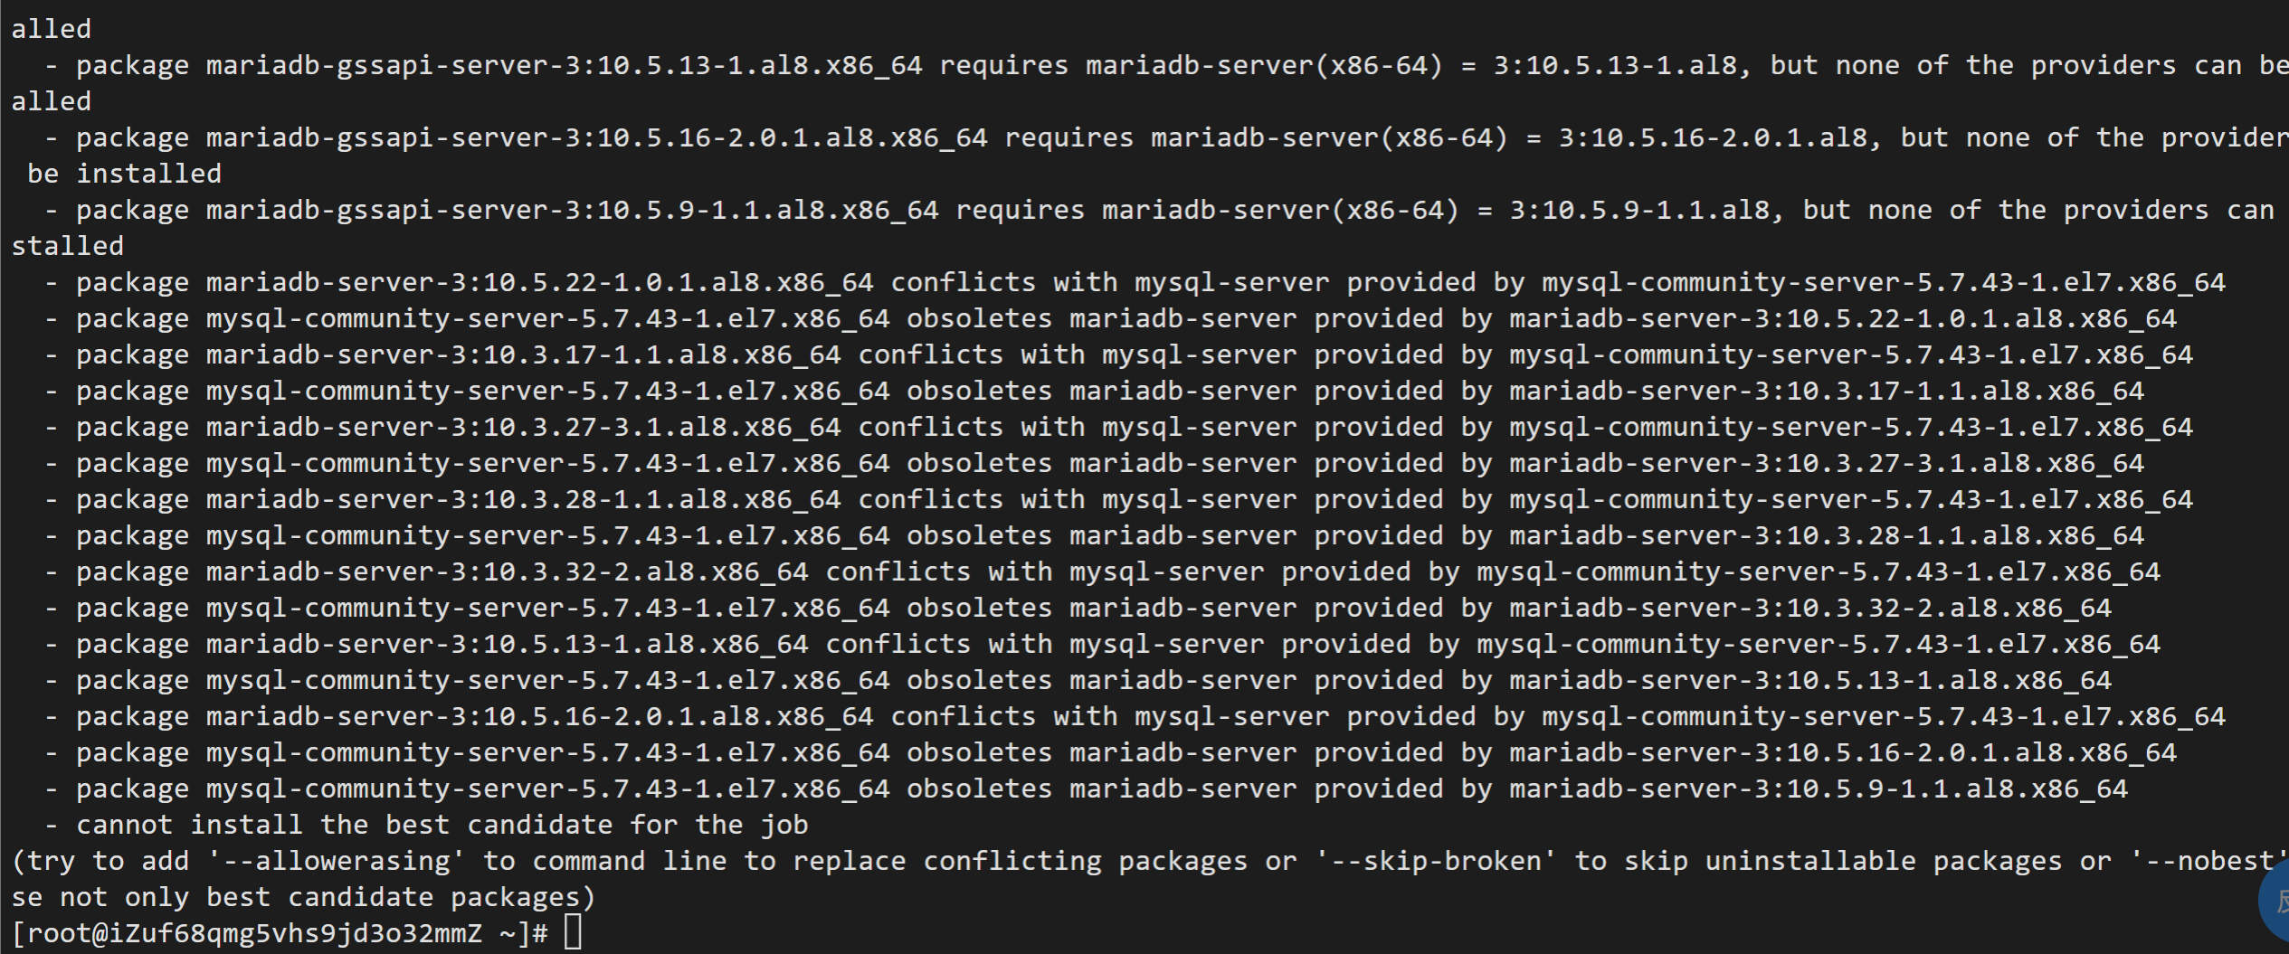This screenshot has height=954, width=2289.
Task: Click the root@iZuf68qmg5vhs9jd3o32mmZ shell prompt
Action: click(280, 933)
